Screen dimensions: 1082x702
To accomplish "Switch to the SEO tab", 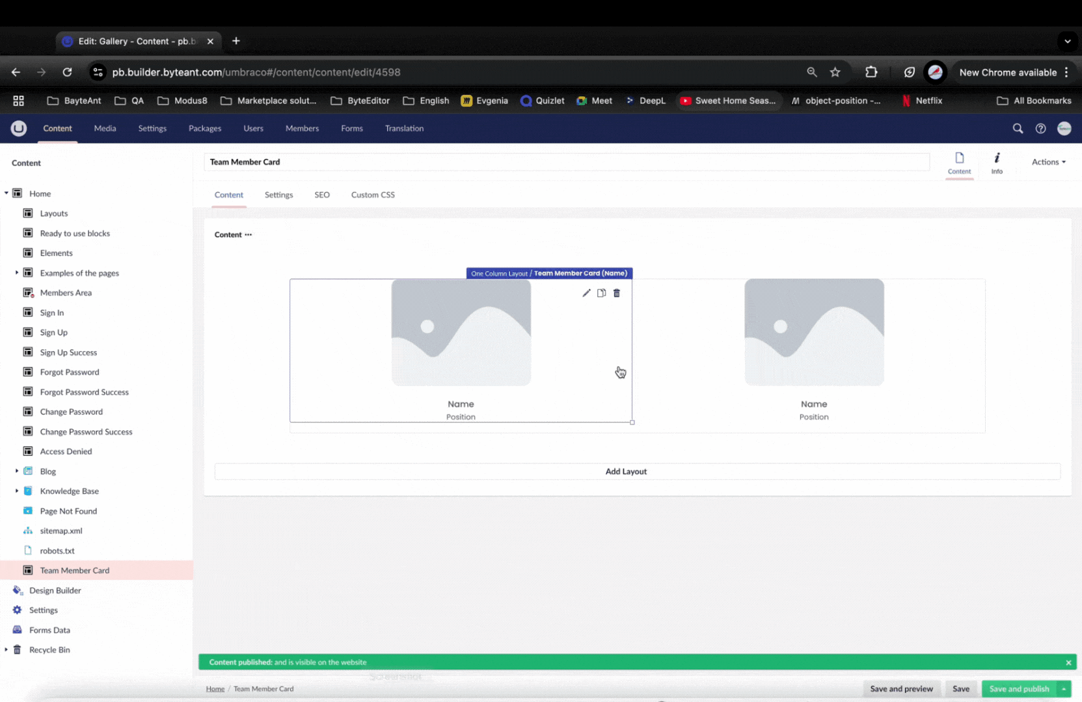I will 322,195.
